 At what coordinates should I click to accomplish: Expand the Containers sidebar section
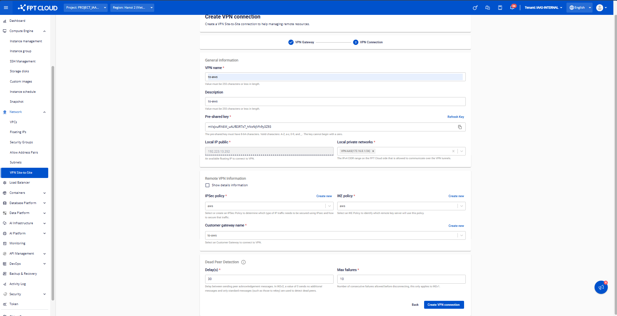point(24,193)
